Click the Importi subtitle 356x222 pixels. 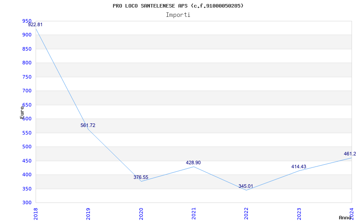click(178, 15)
